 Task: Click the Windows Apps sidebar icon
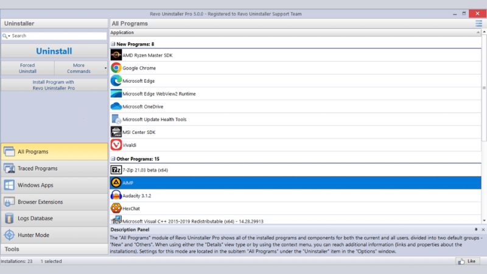click(x=9, y=185)
